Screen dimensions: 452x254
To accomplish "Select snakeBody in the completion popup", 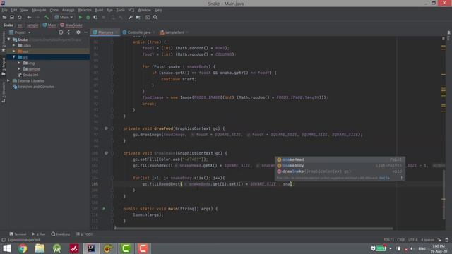I will (x=340, y=165).
